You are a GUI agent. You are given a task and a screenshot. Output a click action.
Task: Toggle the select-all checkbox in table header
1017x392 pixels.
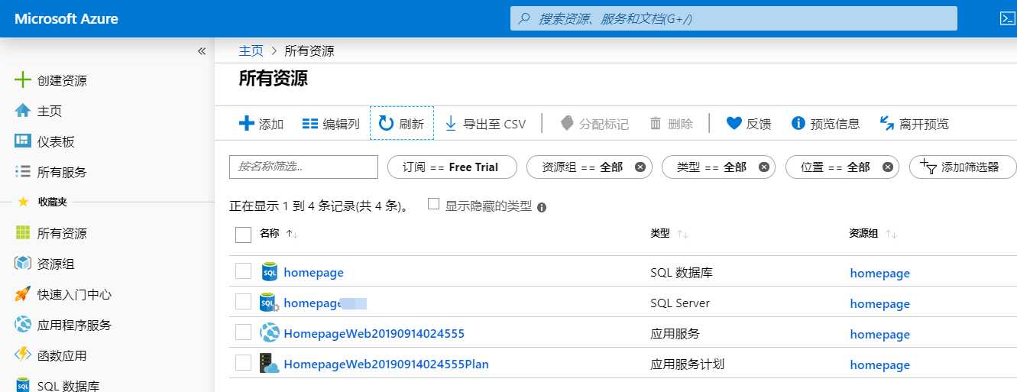point(244,235)
